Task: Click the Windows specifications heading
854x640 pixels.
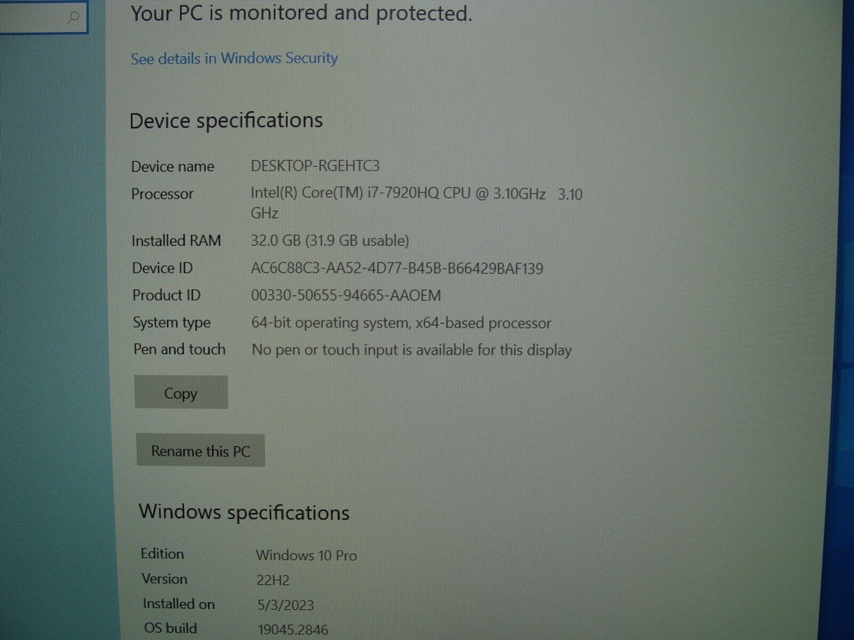Action: pos(244,512)
